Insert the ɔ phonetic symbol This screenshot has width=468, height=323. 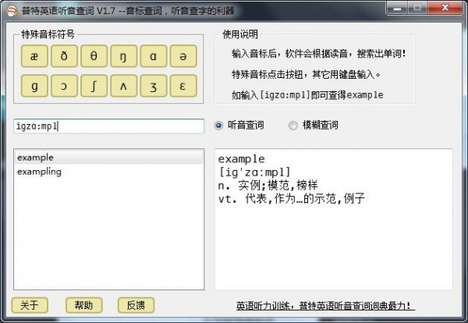pyautogui.click(x=64, y=86)
